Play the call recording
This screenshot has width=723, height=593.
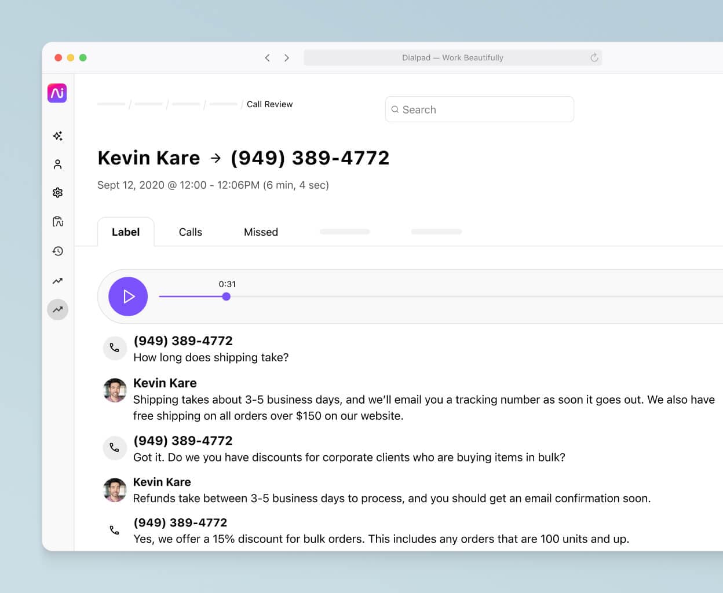pyautogui.click(x=127, y=296)
